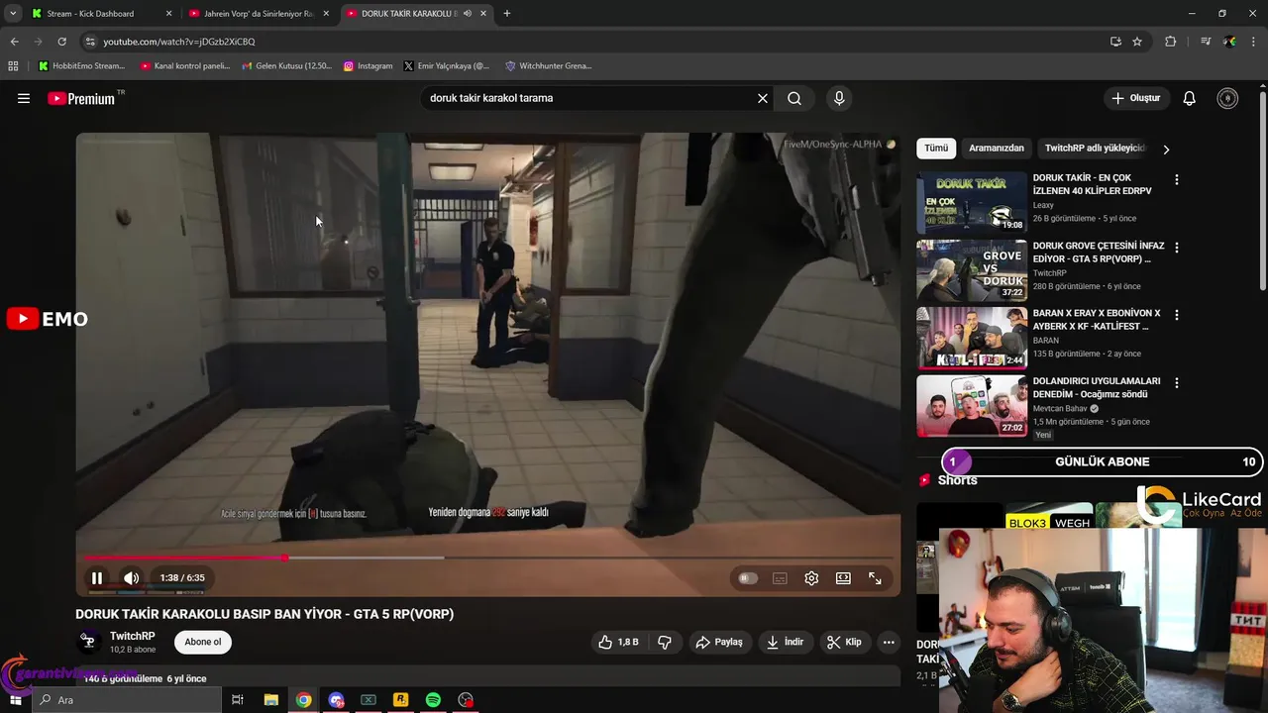Select TwitchRP adlı yükleyiciden chip
Screen dimensions: 1268x713
[x=1095, y=149]
